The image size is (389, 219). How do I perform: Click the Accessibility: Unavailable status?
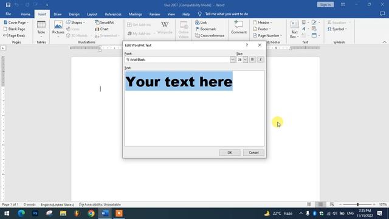pos(100,204)
